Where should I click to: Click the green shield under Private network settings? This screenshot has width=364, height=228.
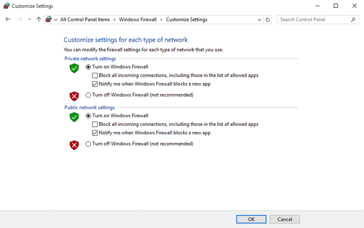(x=74, y=69)
